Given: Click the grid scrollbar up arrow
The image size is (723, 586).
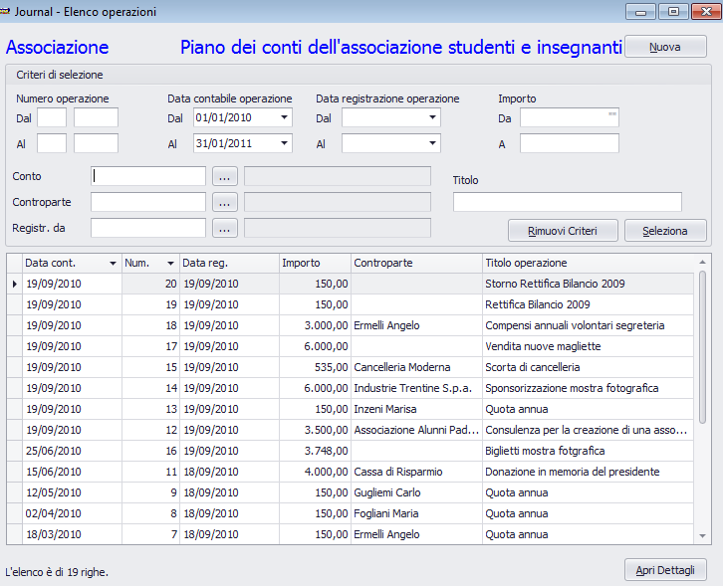Looking at the screenshot, I should (x=702, y=262).
